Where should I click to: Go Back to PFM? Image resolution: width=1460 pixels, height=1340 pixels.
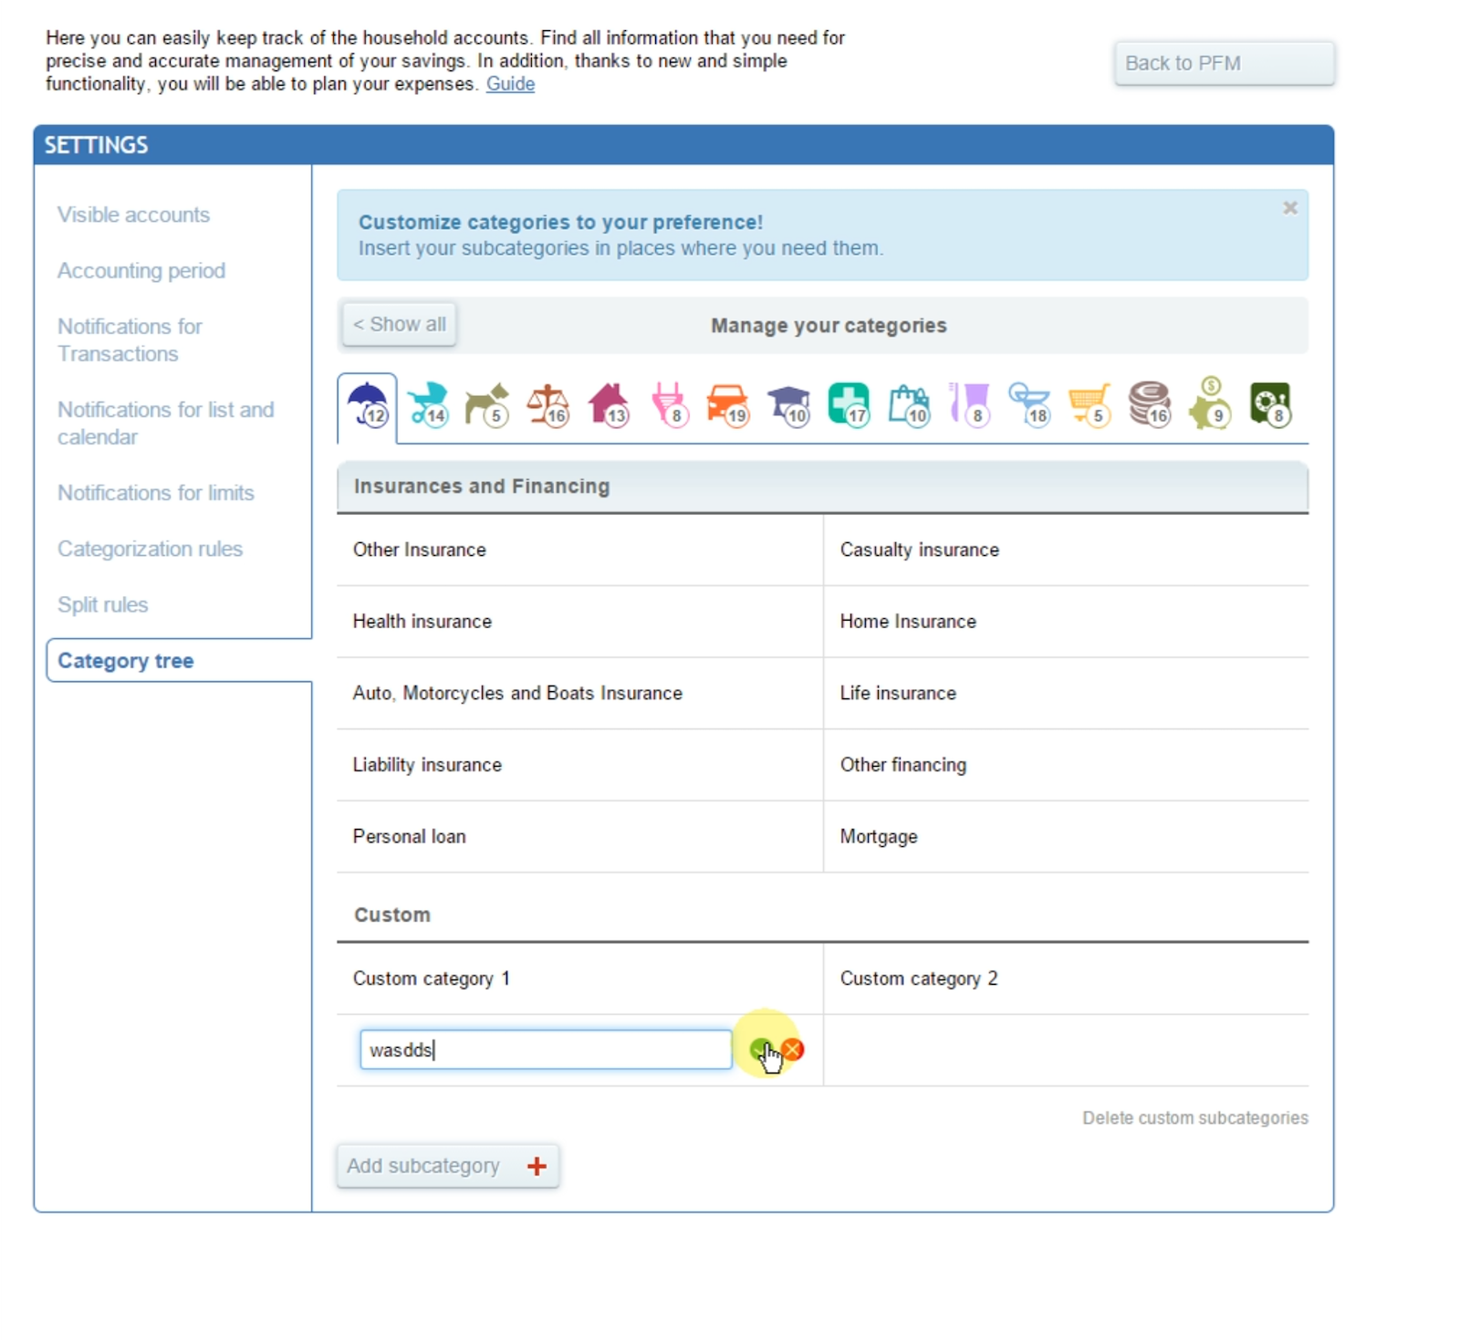pyautogui.click(x=1224, y=63)
